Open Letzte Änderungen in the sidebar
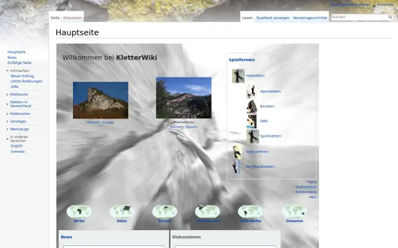398x248 pixels. 27,81
